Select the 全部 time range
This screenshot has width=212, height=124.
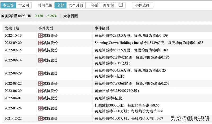click(x=60, y=5)
